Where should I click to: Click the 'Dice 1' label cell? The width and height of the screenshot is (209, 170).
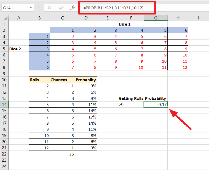[131, 24]
